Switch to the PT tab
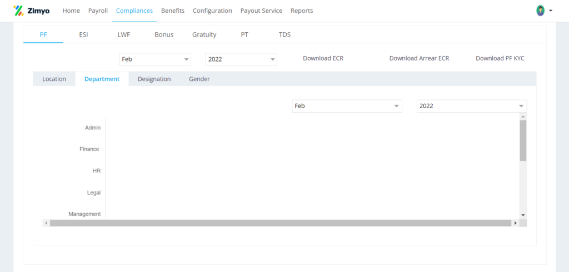This screenshot has height=272, width=569. (x=244, y=35)
